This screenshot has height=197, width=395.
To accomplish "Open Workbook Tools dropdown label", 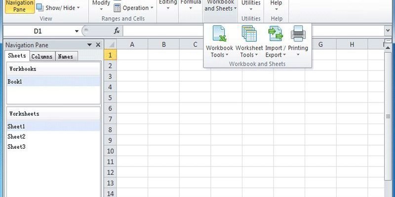I will (x=219, y=51).
